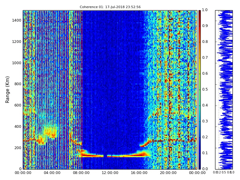Click the colorbar label 0.9
The width and height of the screenshot is (240, 180).
(x=205, y=26)
